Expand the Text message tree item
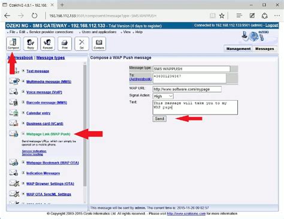This screenshot has height=219, width=284. pos(23,70)
